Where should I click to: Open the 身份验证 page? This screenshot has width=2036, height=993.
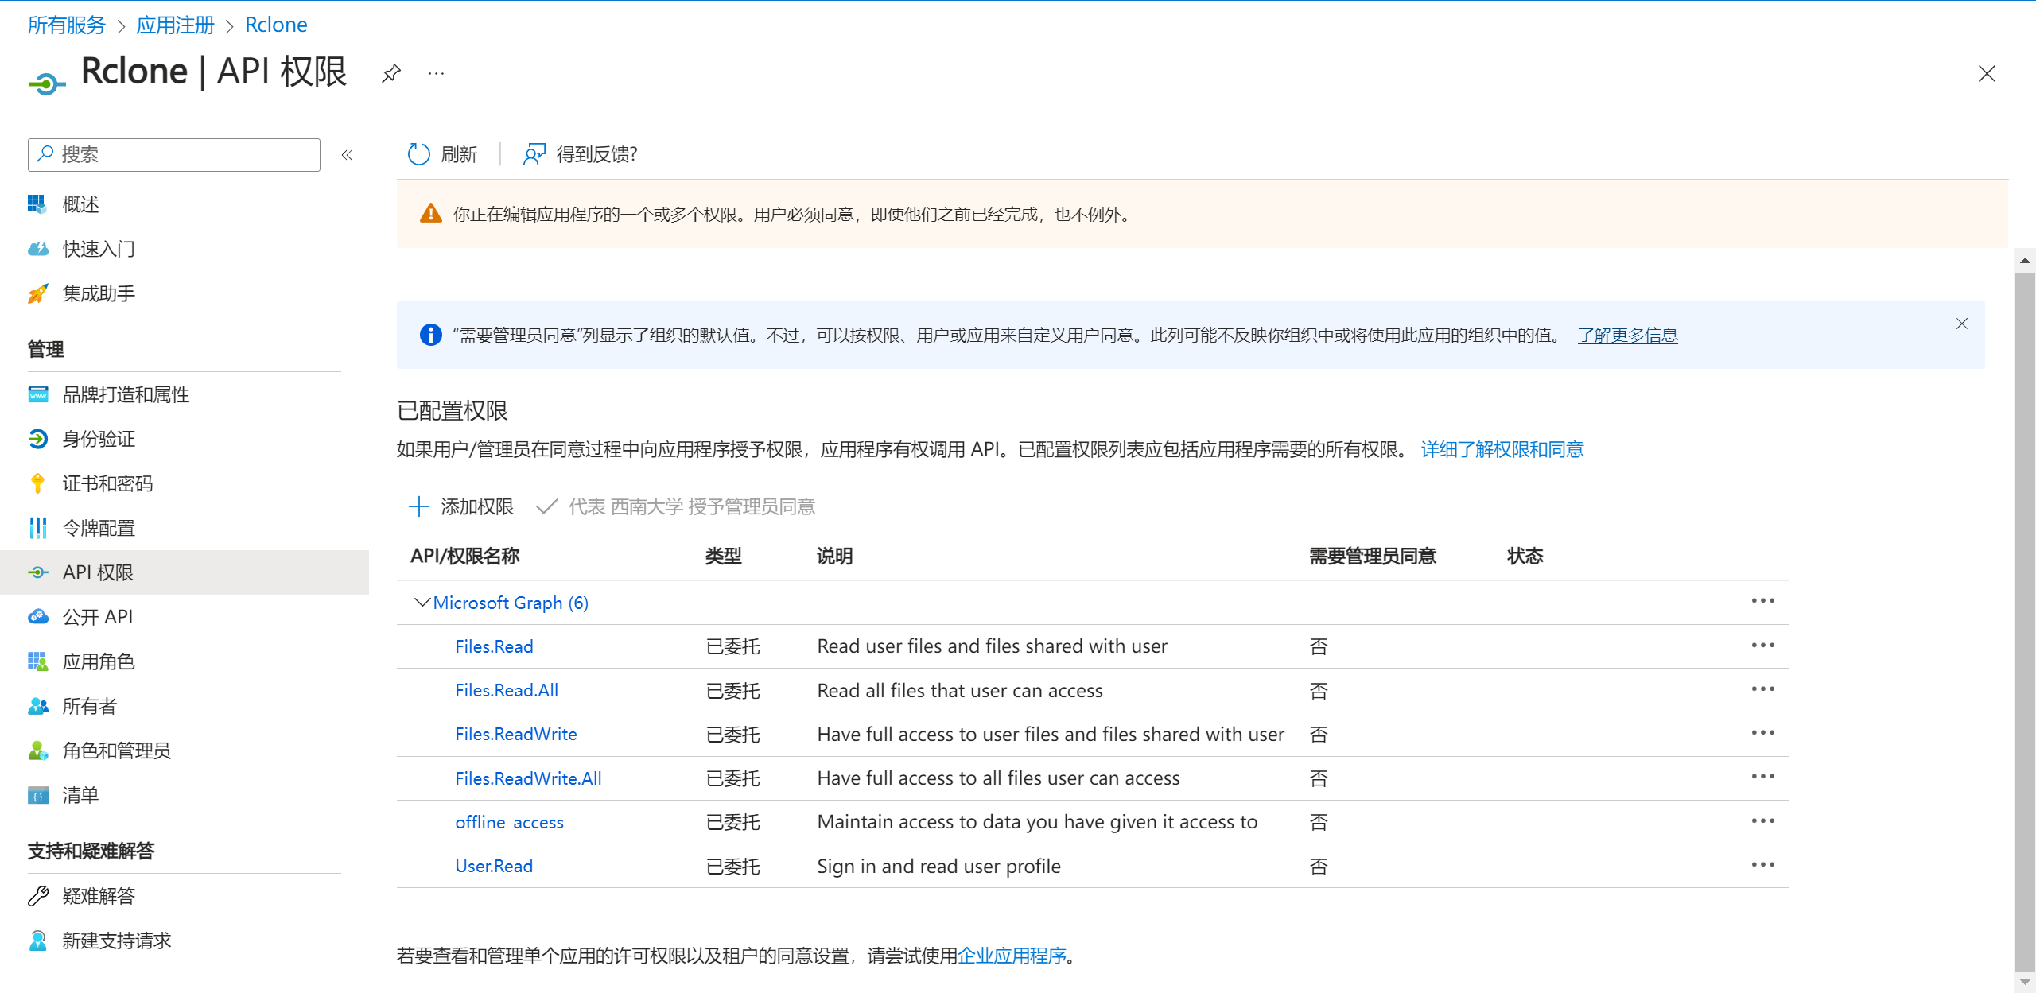coord(99,439)
